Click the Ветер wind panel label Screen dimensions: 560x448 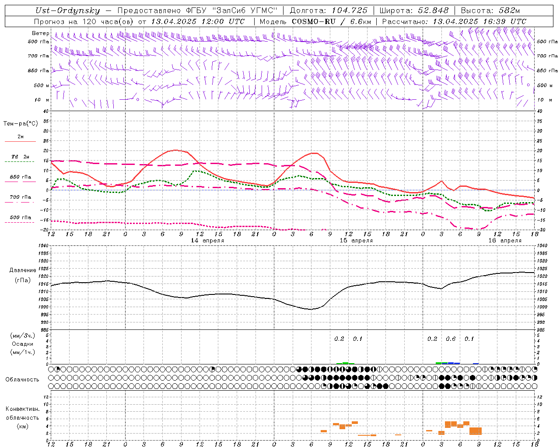click(x=40, y=33)
